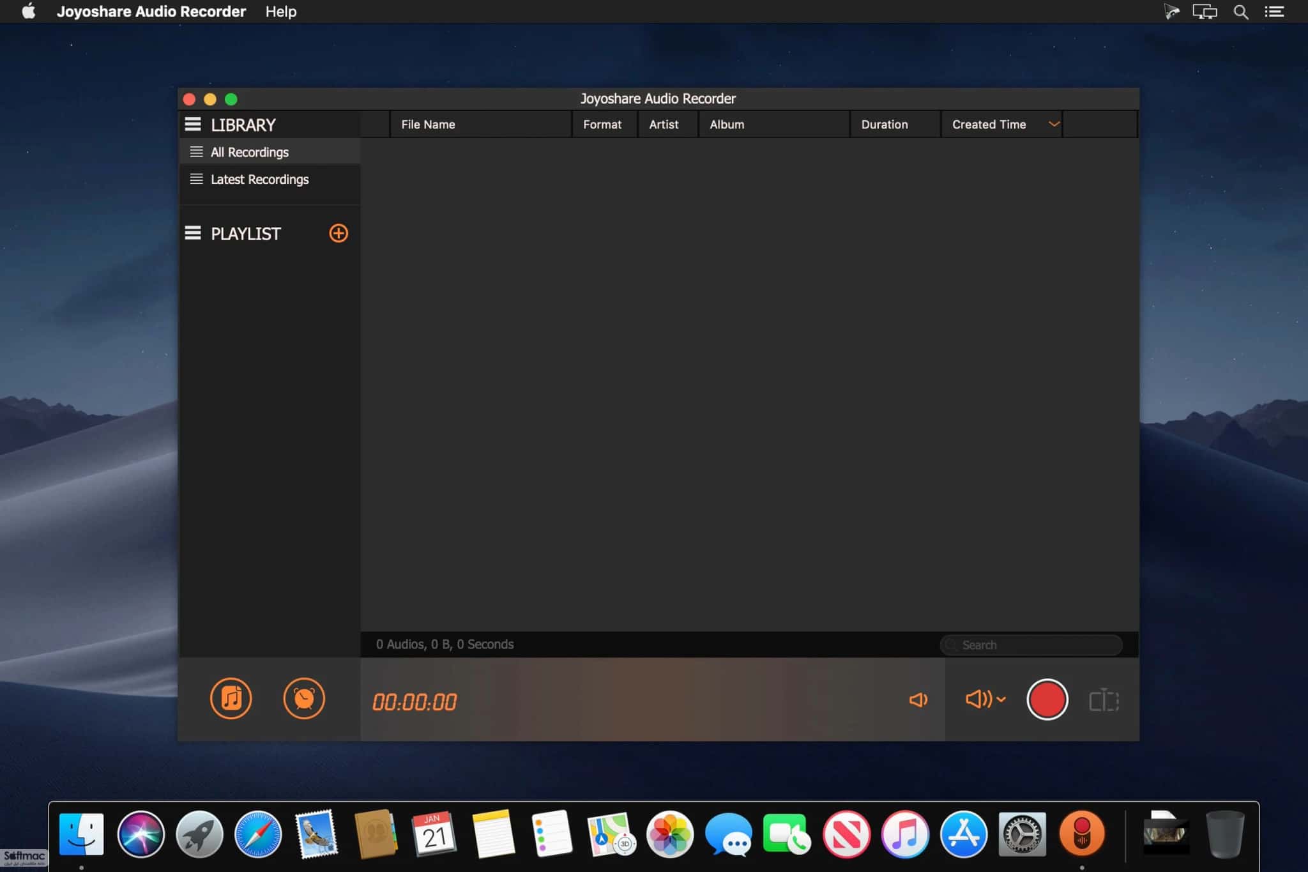Sort by the Duration column header
The width and height of the screenshot is (1308, 872).
[x=895, y=124]
